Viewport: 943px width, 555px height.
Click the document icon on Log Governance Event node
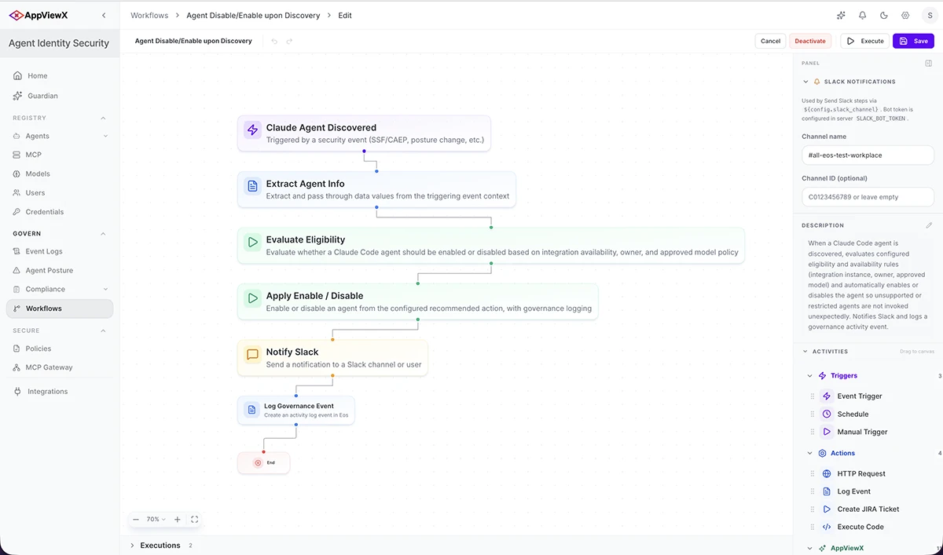click(x=251, y=410)
